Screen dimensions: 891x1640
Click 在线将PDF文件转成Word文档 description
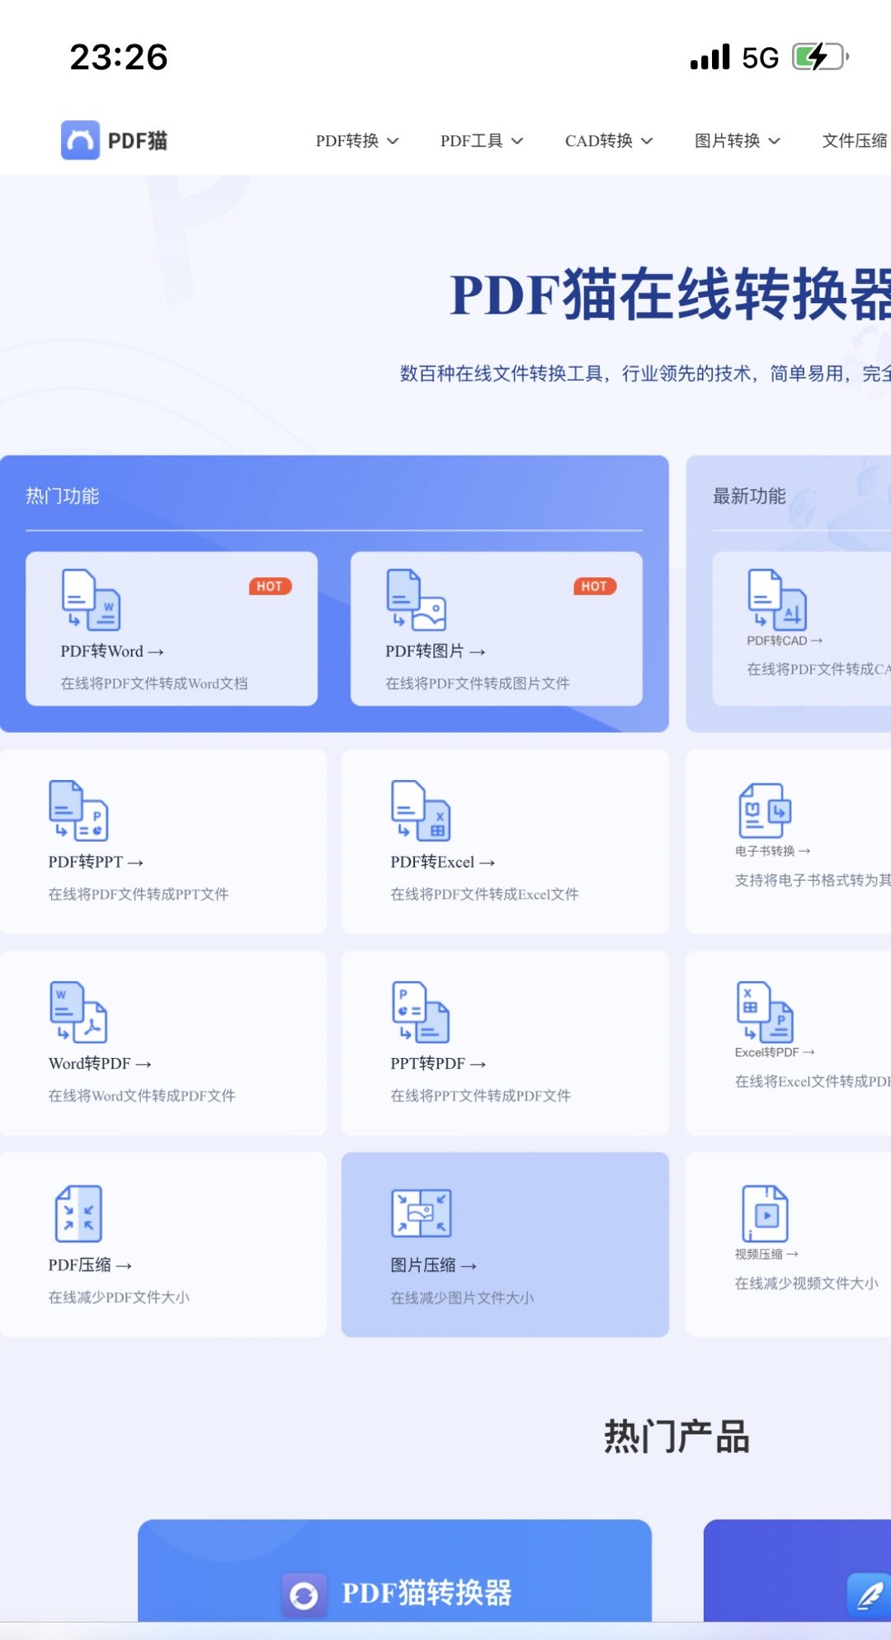coord(154,683)
